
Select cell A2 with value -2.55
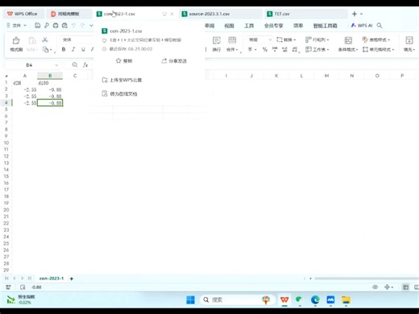point(25,89)
